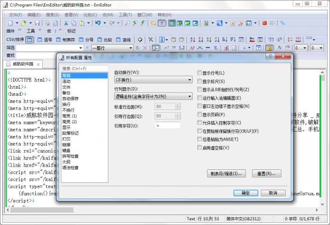Click the 重置(R)... button
Screen dimensions: 330x225
point(266,174)
